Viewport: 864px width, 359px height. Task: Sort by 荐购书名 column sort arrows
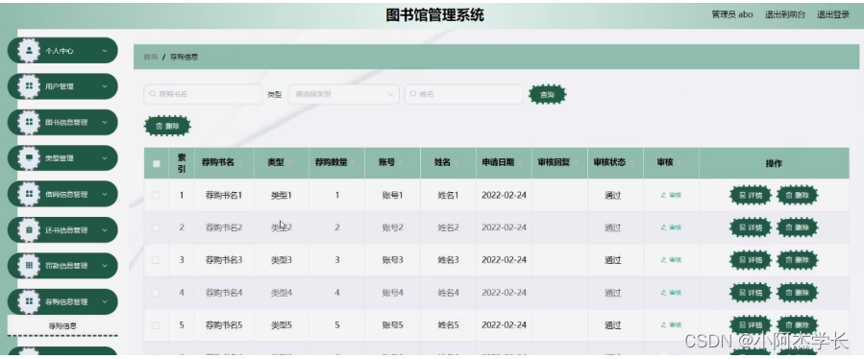239,163
